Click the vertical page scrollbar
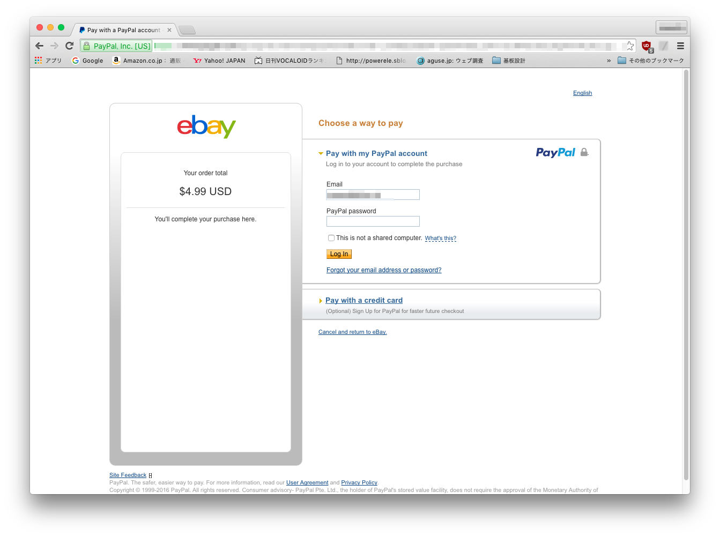This screenshot has height=537, width=720. [686, 268]
